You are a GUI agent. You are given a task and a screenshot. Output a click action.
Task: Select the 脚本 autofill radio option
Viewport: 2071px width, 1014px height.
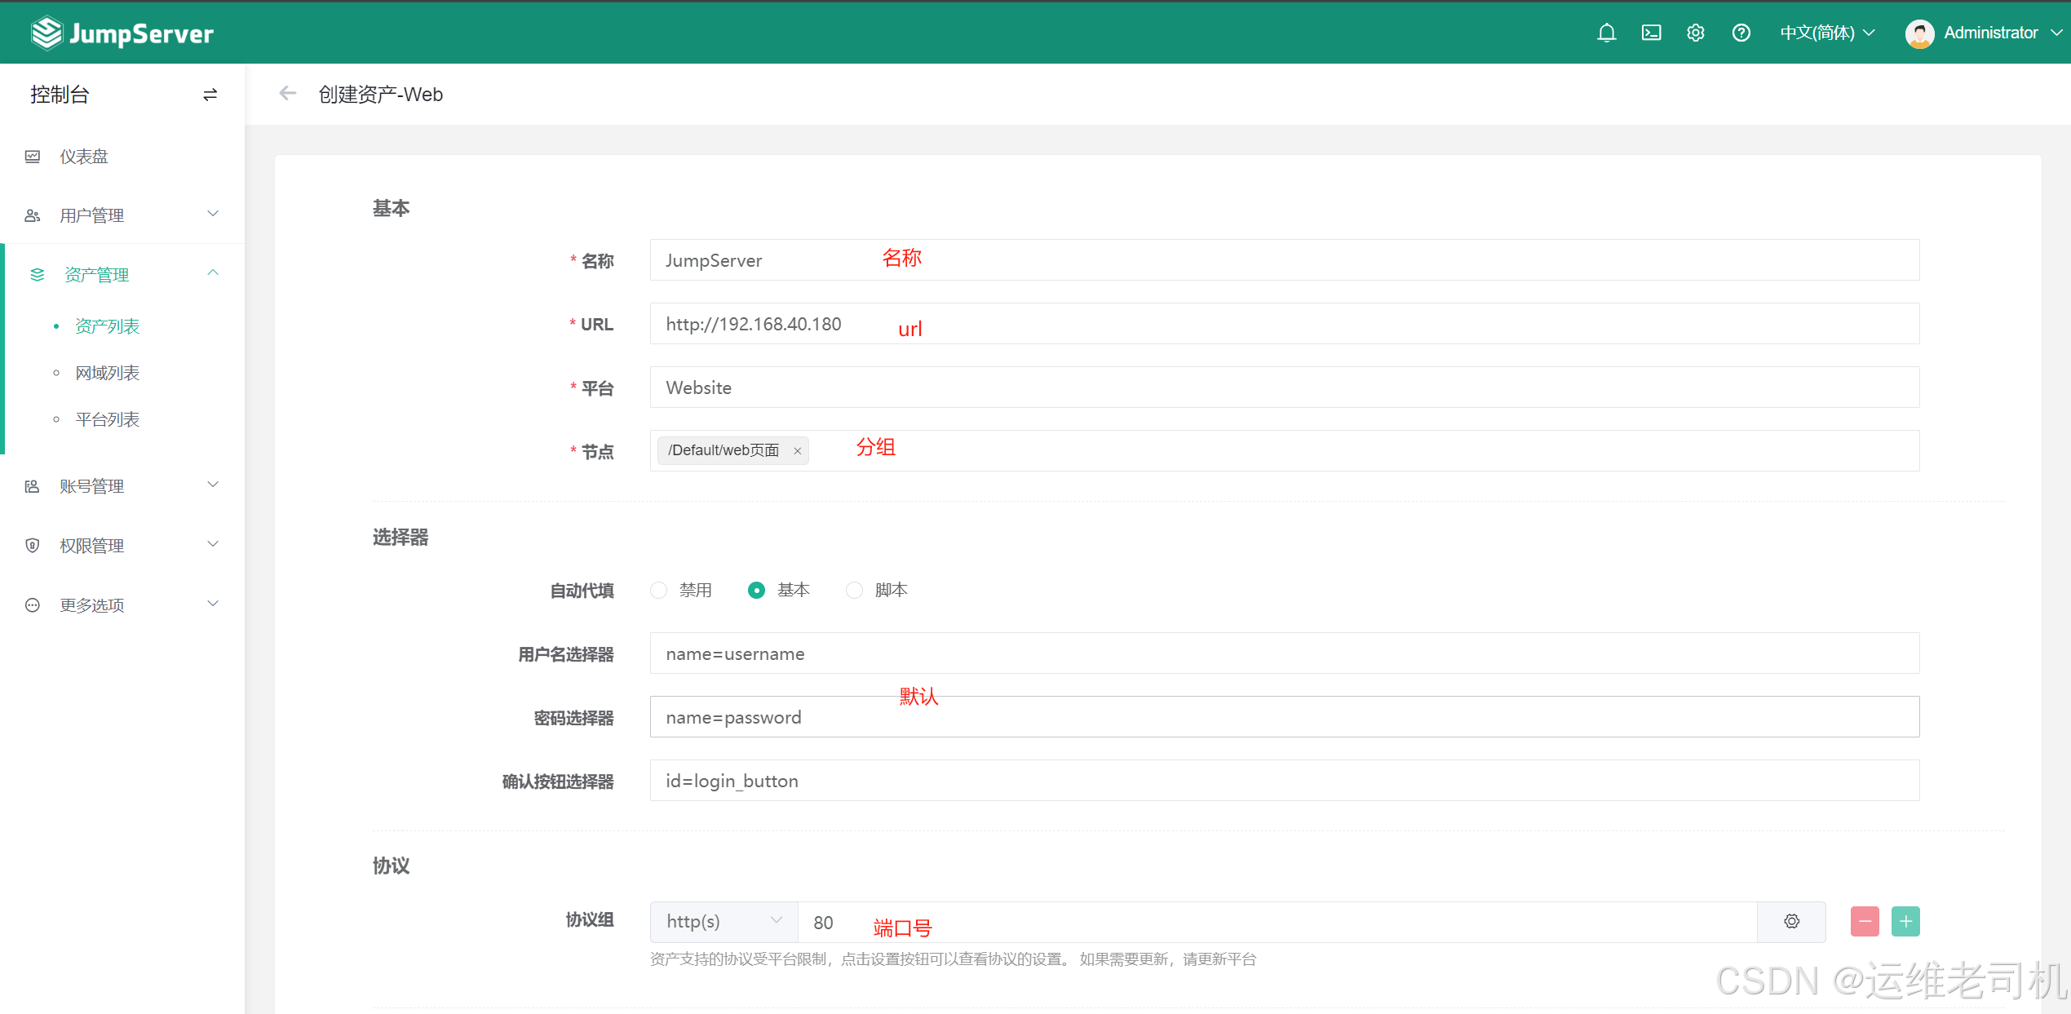854,590
